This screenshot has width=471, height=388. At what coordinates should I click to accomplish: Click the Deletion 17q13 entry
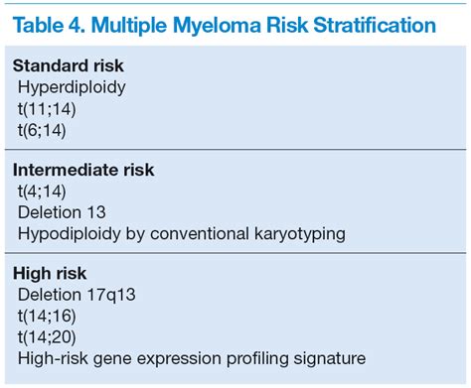pyautogui.click(x=77, y=295)
